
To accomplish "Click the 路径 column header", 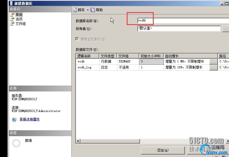I will pyautogui.click(x=223, y=56).
